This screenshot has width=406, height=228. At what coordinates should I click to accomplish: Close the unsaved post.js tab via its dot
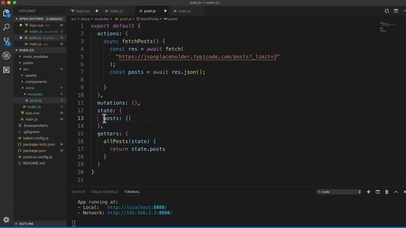[x=165, y=11]
